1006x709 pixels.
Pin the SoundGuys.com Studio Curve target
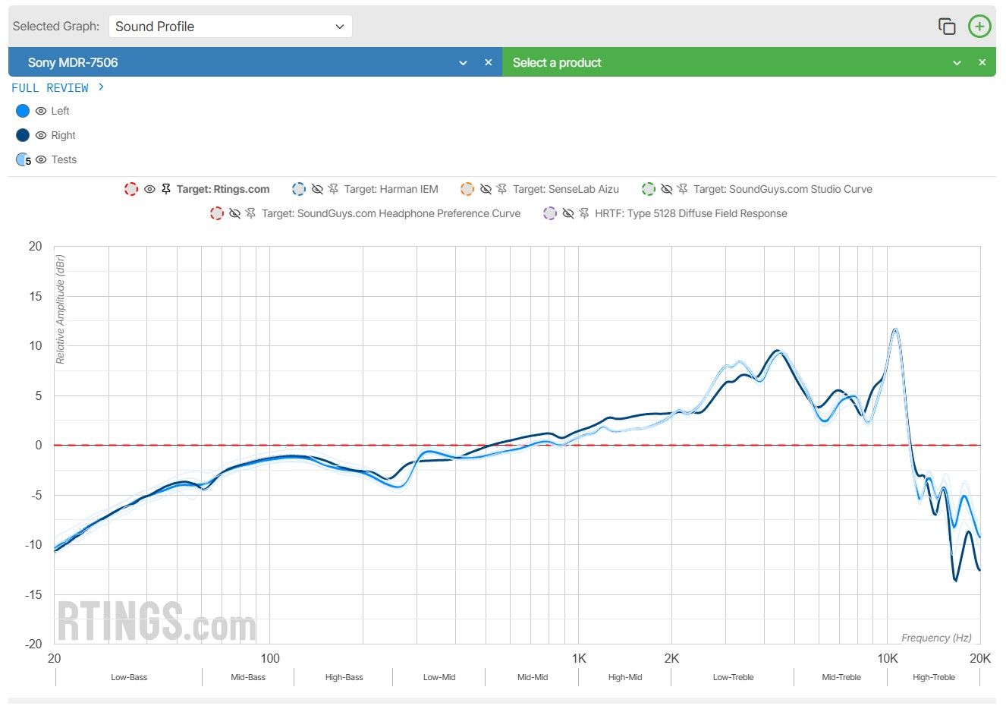(683, 189)
